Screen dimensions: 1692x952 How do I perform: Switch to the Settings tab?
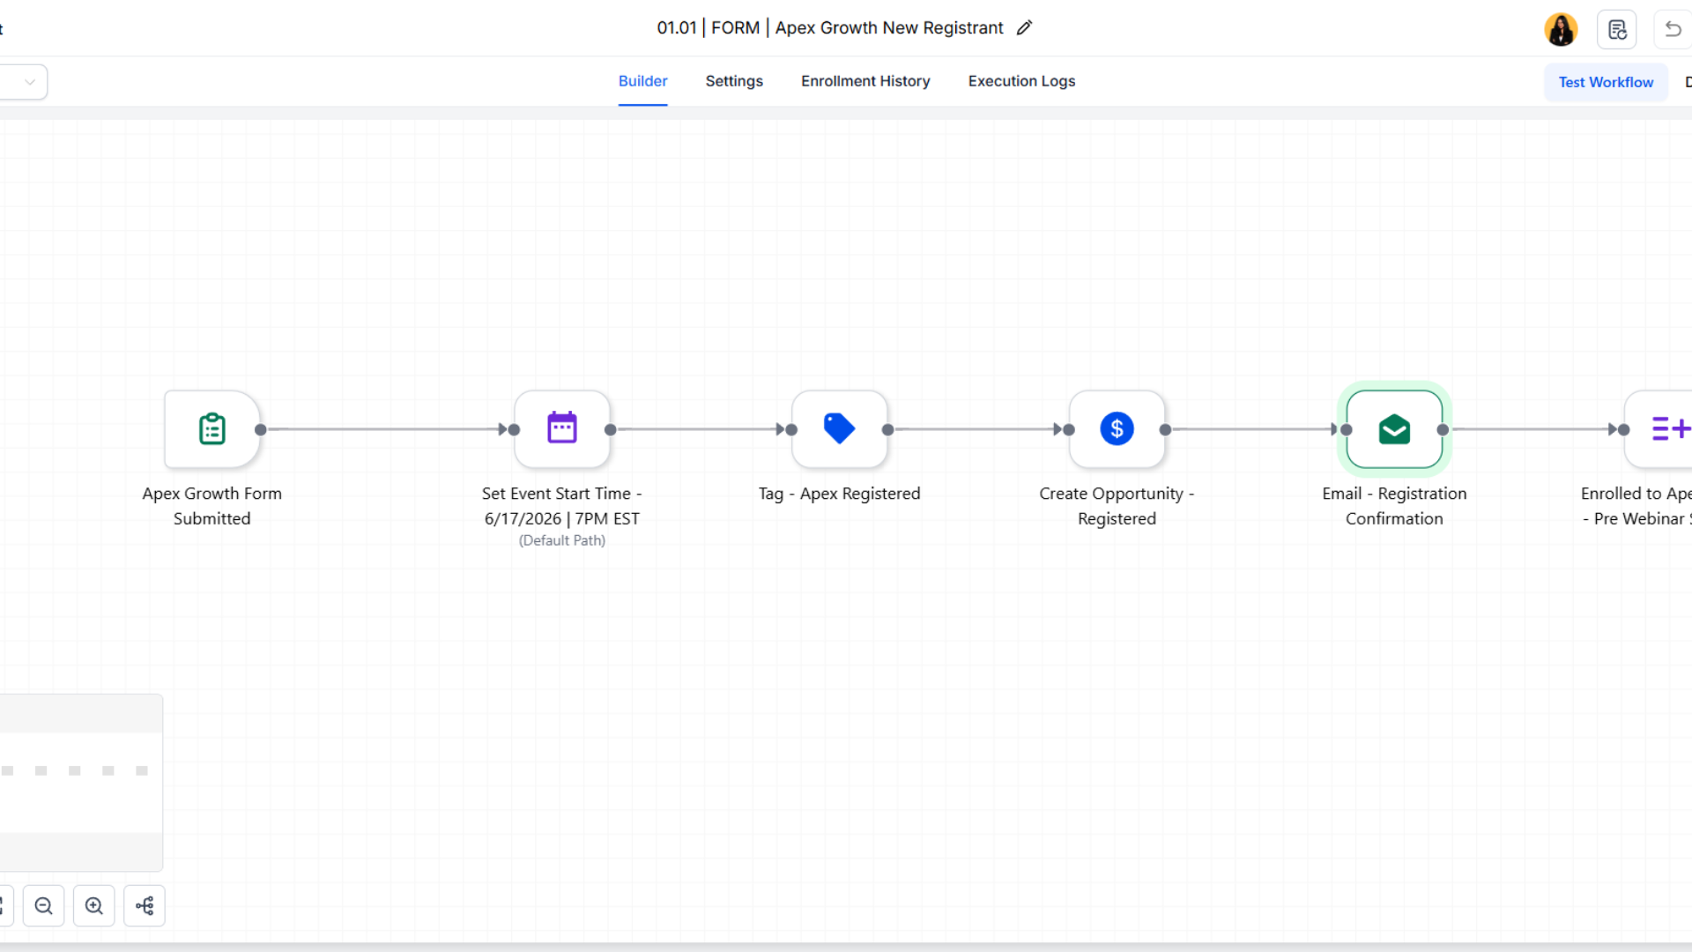coord(734,81)
